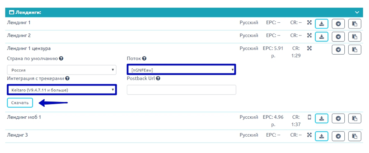Open the Поток stream dropdown
Viewport: 369px width, 153px height.
[x=181, y=69]
